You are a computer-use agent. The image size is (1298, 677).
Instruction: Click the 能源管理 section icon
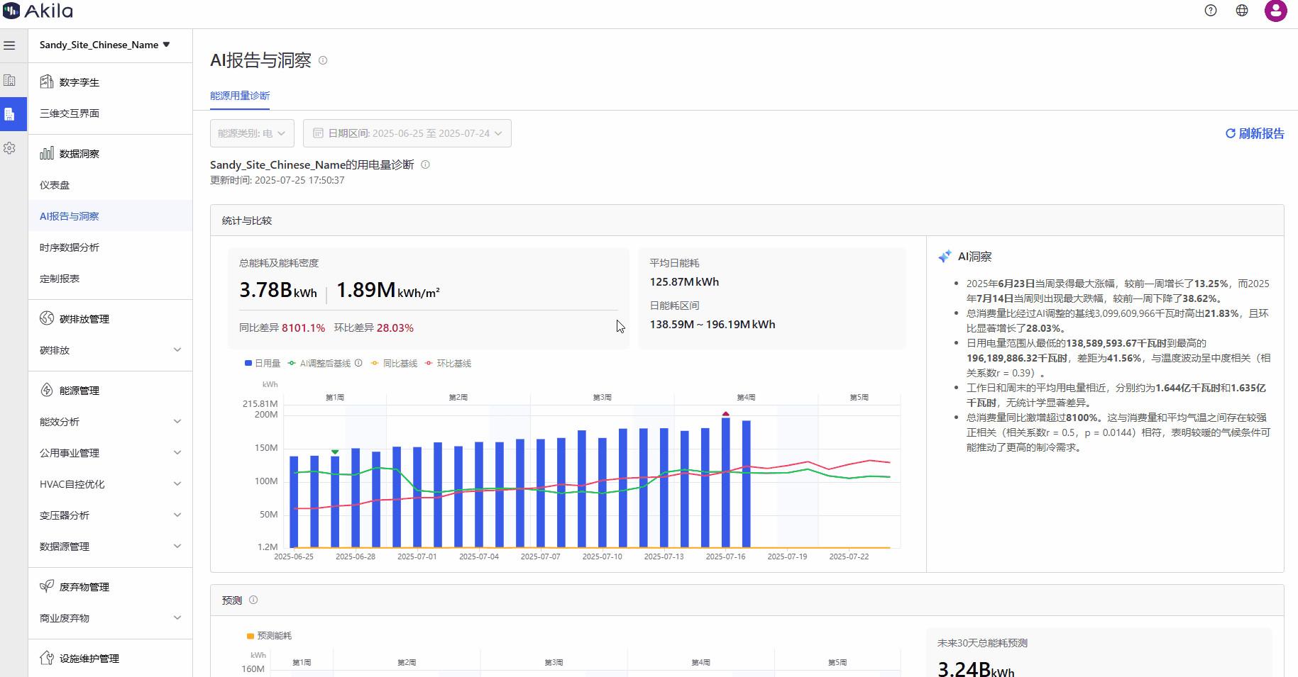coord(47,390)
